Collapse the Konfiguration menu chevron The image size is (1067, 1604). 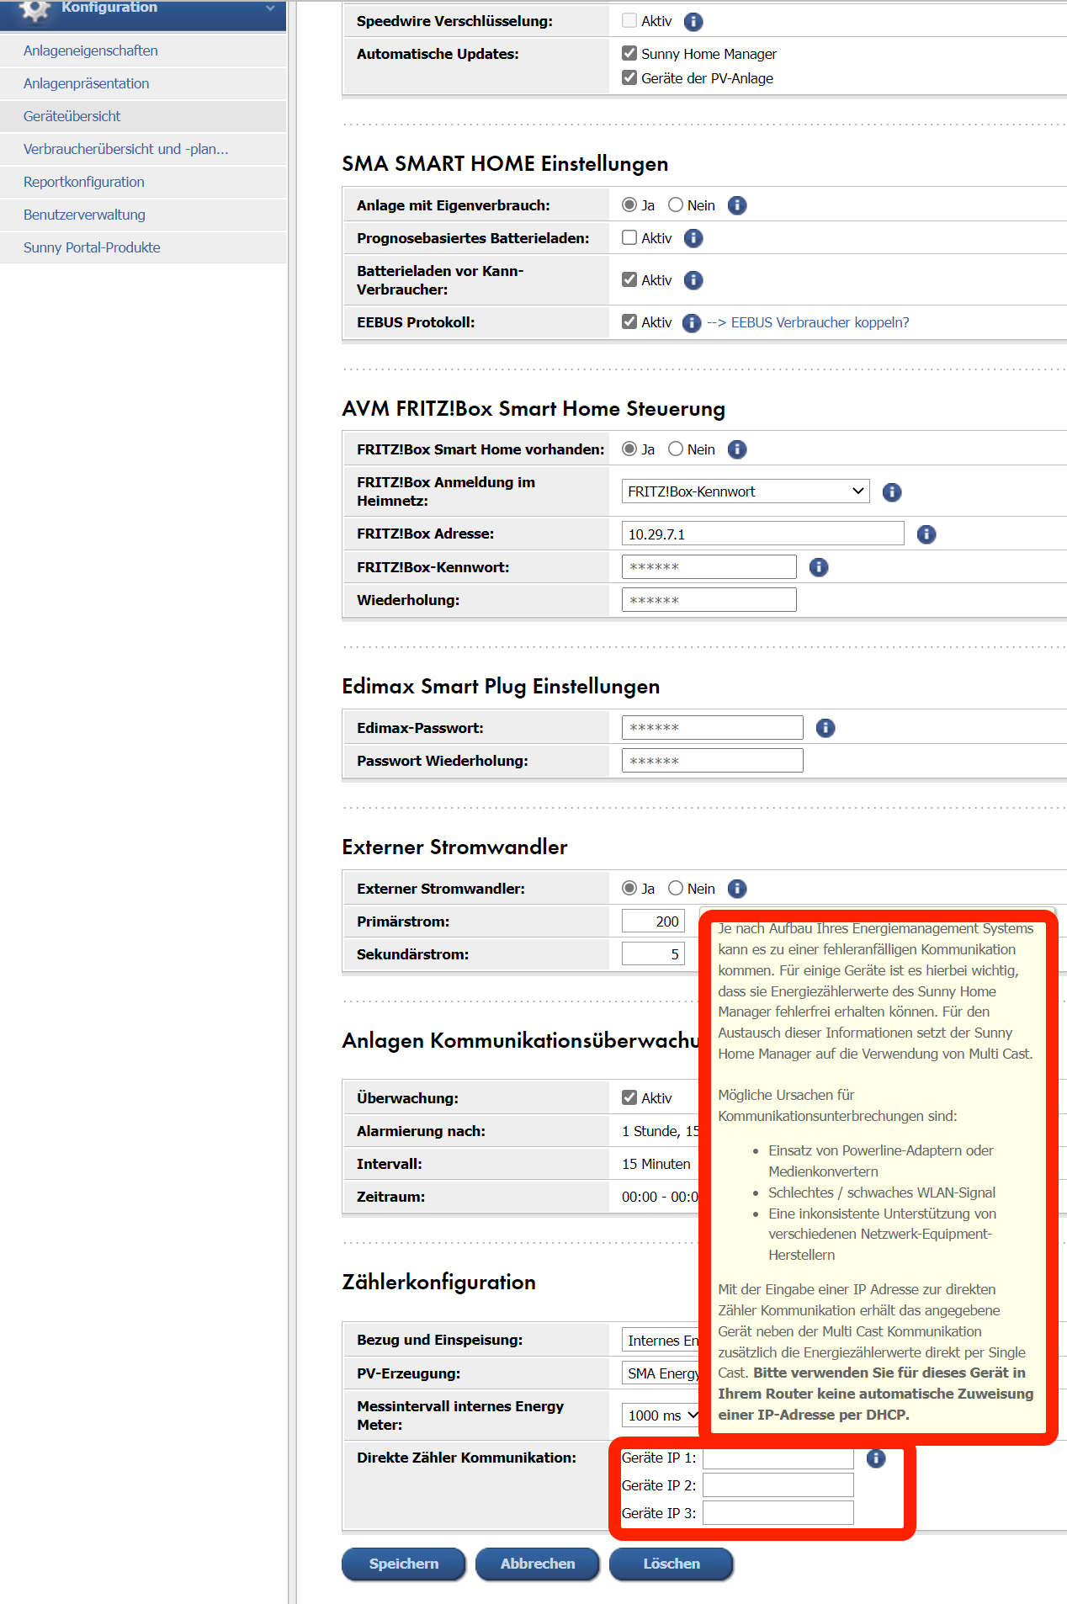(x=270, y=8)
